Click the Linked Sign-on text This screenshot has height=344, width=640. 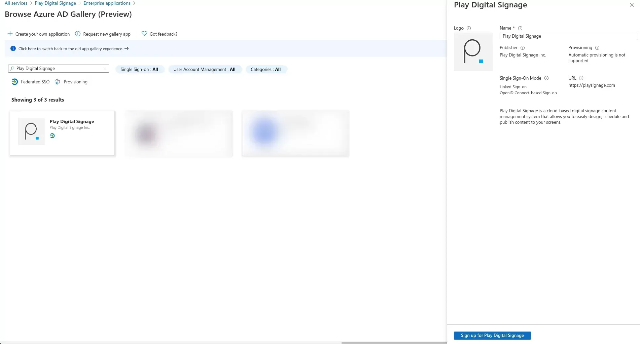click(513, 87)
